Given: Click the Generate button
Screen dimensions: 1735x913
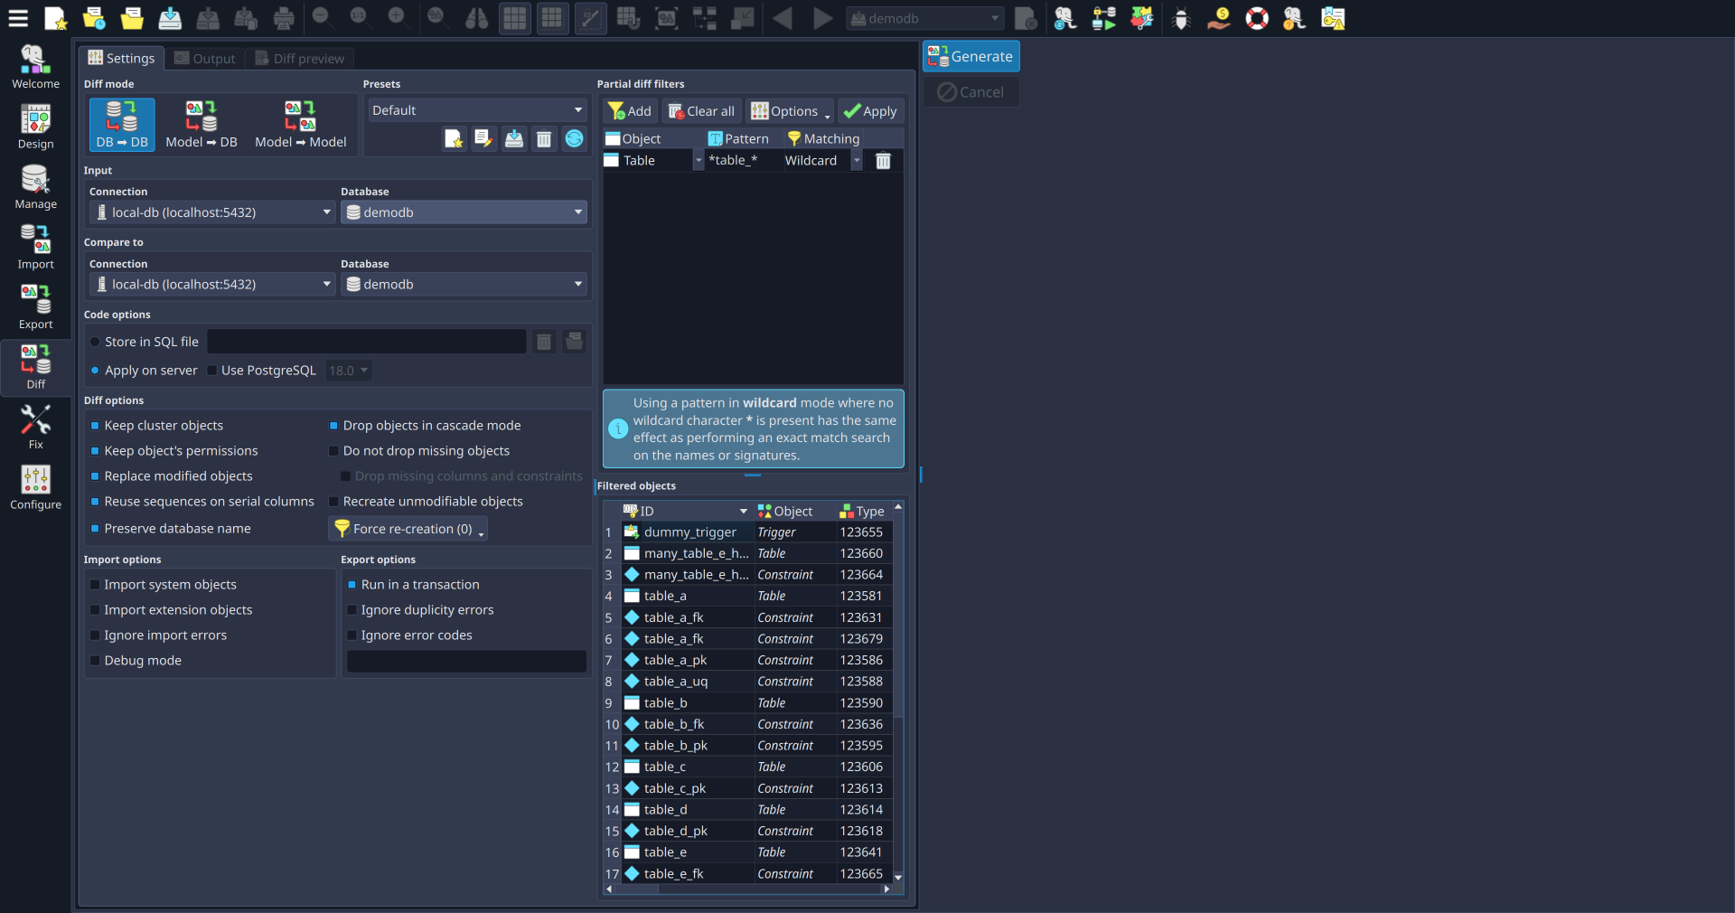Looking at the screenshot, I should [x=971, y=55].
